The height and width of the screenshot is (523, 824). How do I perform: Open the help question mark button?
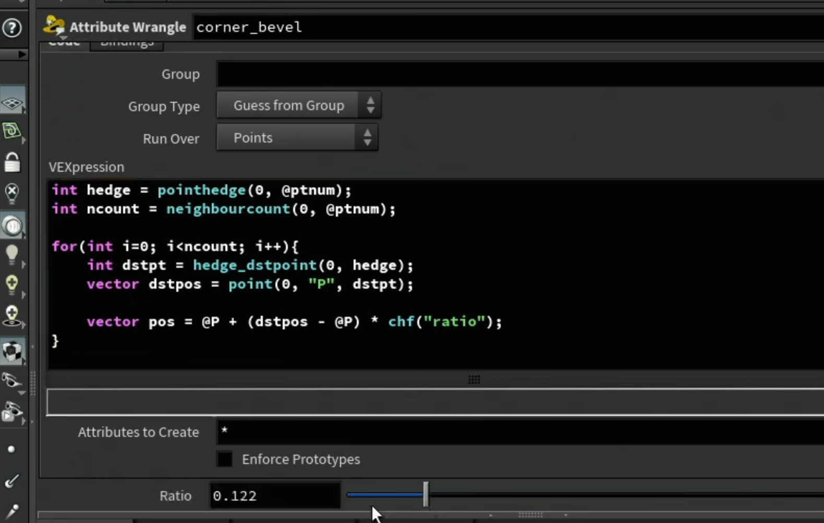(x=12, y=28)
